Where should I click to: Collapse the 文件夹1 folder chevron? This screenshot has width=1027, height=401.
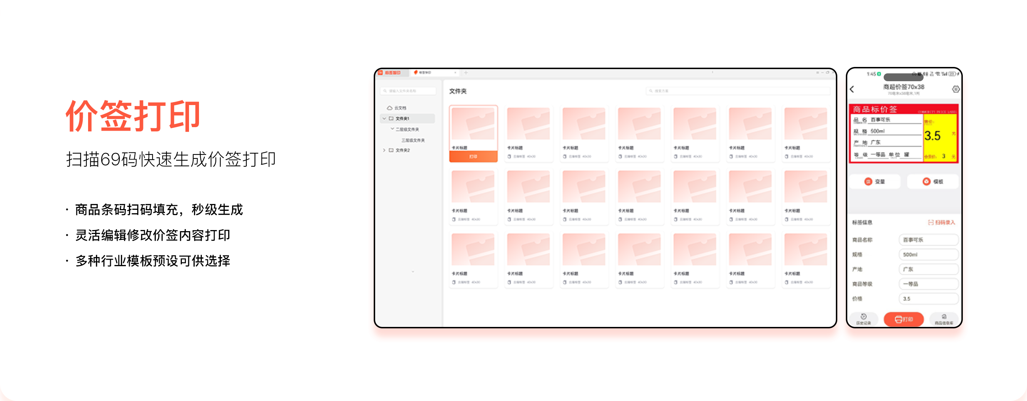[384, 119]
